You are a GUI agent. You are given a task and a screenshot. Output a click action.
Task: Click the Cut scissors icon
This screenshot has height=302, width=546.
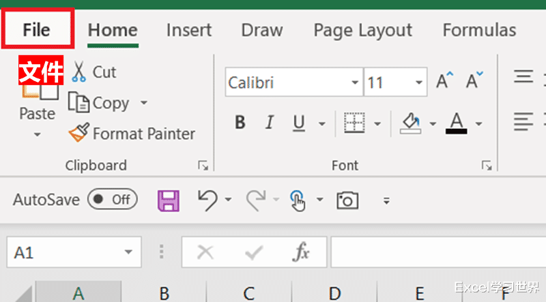point(78,72)
